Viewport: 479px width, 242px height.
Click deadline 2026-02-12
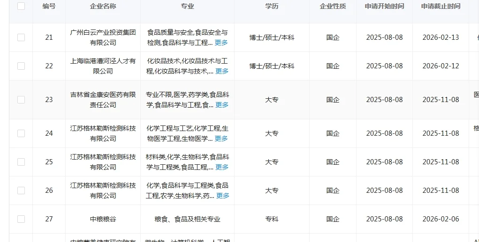[x=441, y=66]
